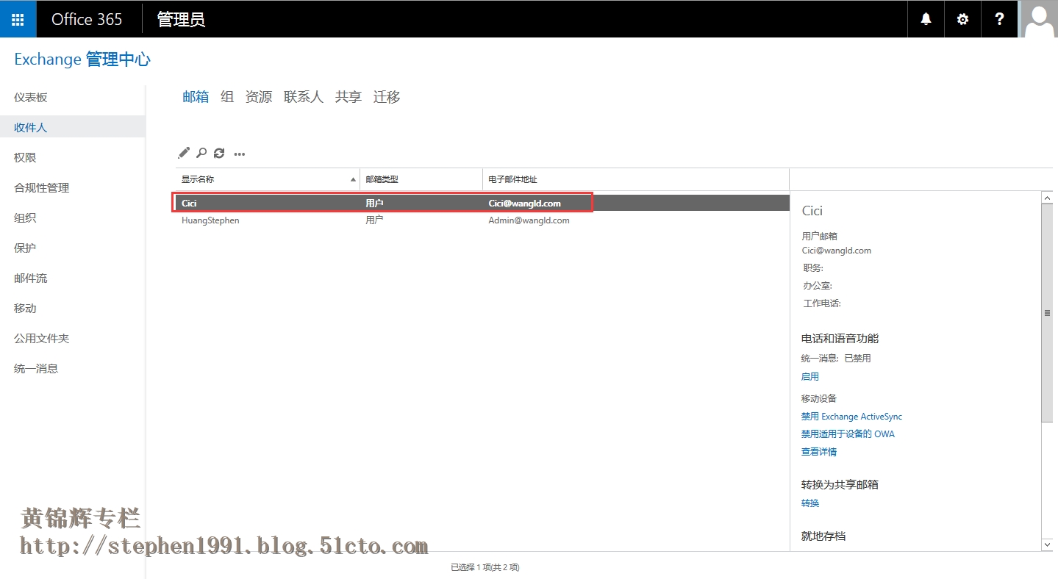
Task: Switch to the 迁移 tab
Action: (387, 97)
